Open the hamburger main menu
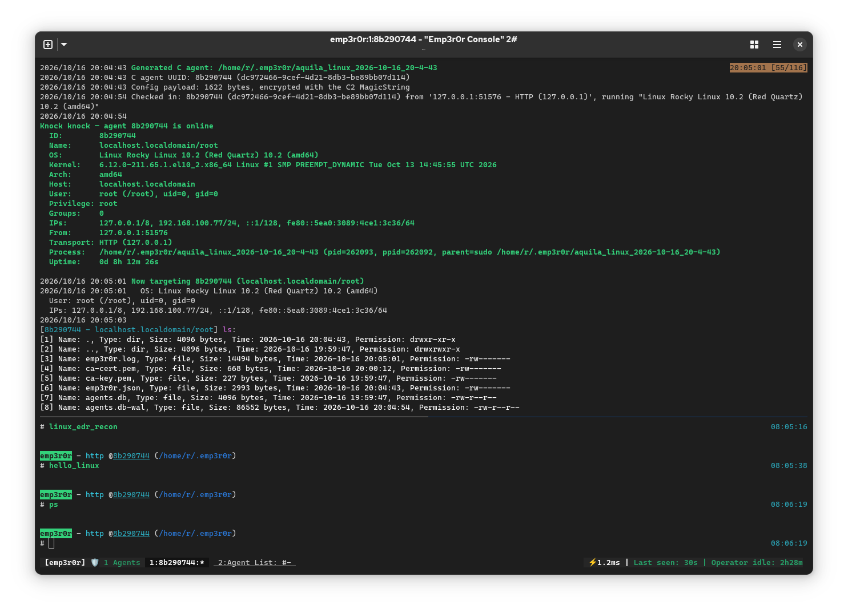The width and height of the screenshot is (848, 613). (777, 45)
